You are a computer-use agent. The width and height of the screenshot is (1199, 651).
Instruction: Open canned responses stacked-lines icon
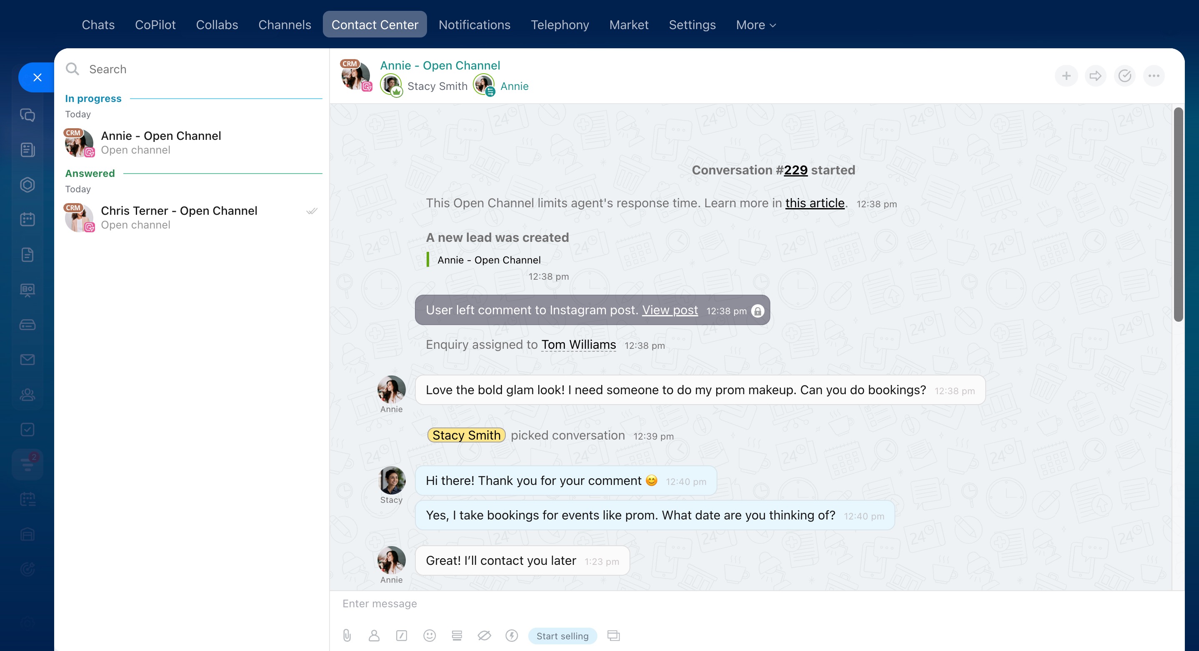[x=457, y=636]
